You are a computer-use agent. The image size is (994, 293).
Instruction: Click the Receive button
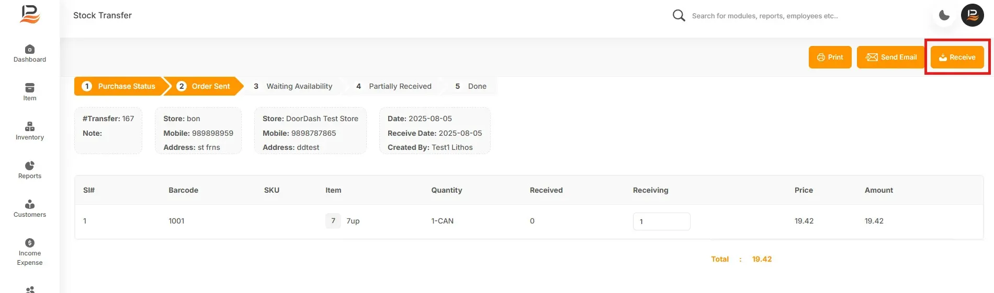pos(957,57)
